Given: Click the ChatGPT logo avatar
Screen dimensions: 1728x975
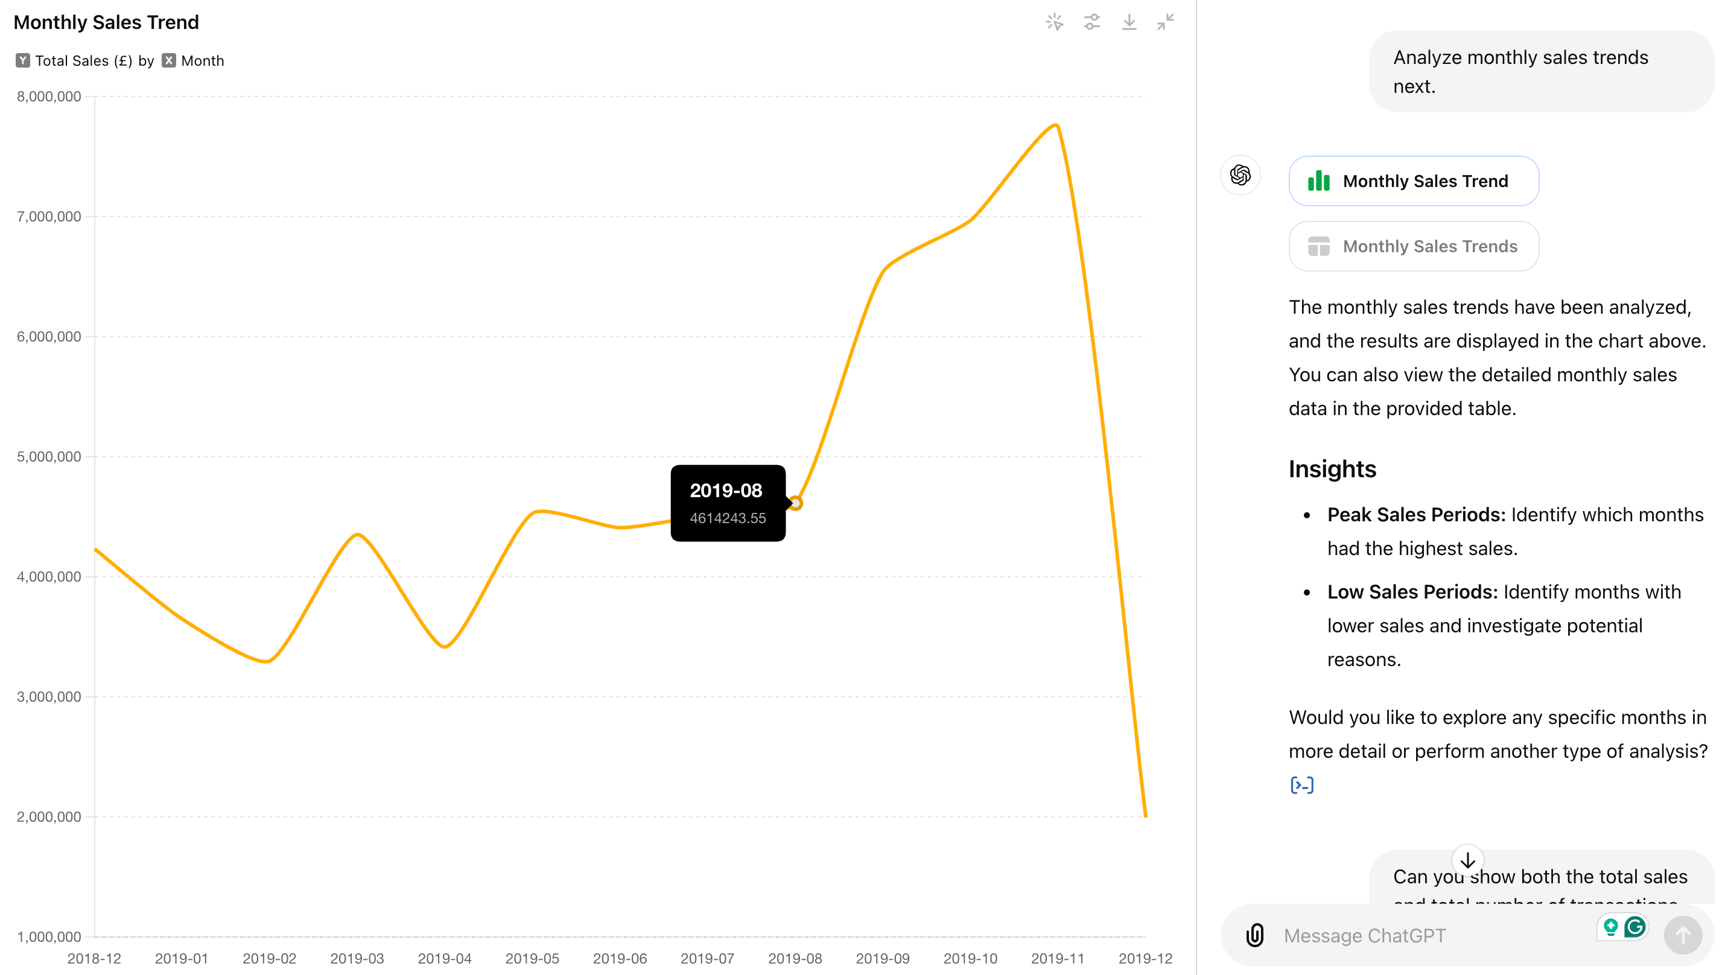Looking at the screenshot, I should pos(1240,175).
